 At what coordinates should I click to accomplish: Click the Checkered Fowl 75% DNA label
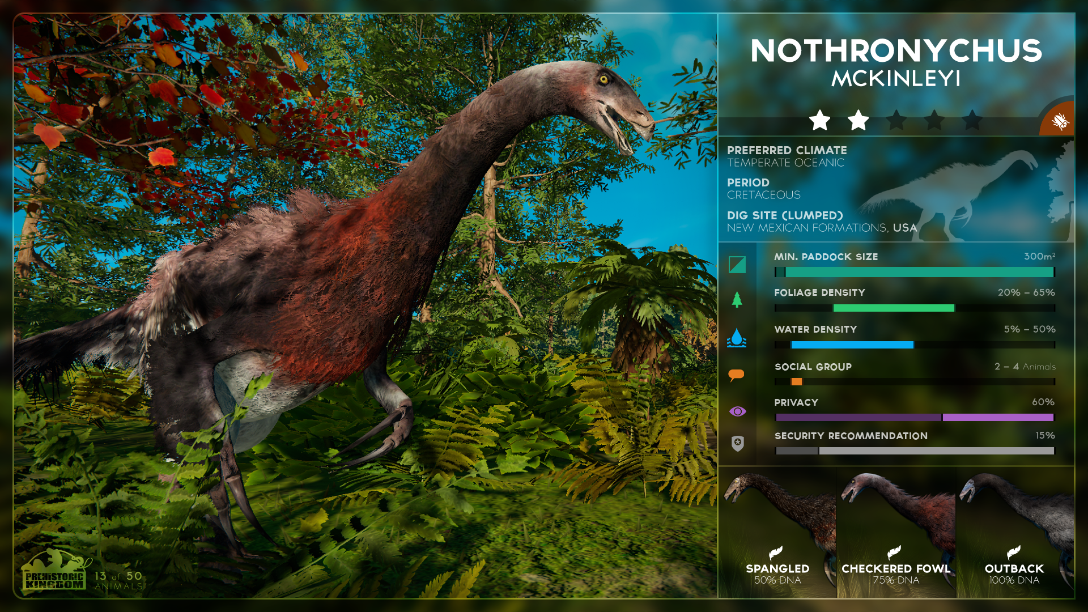pyautogui.click(x=896, y=574)
